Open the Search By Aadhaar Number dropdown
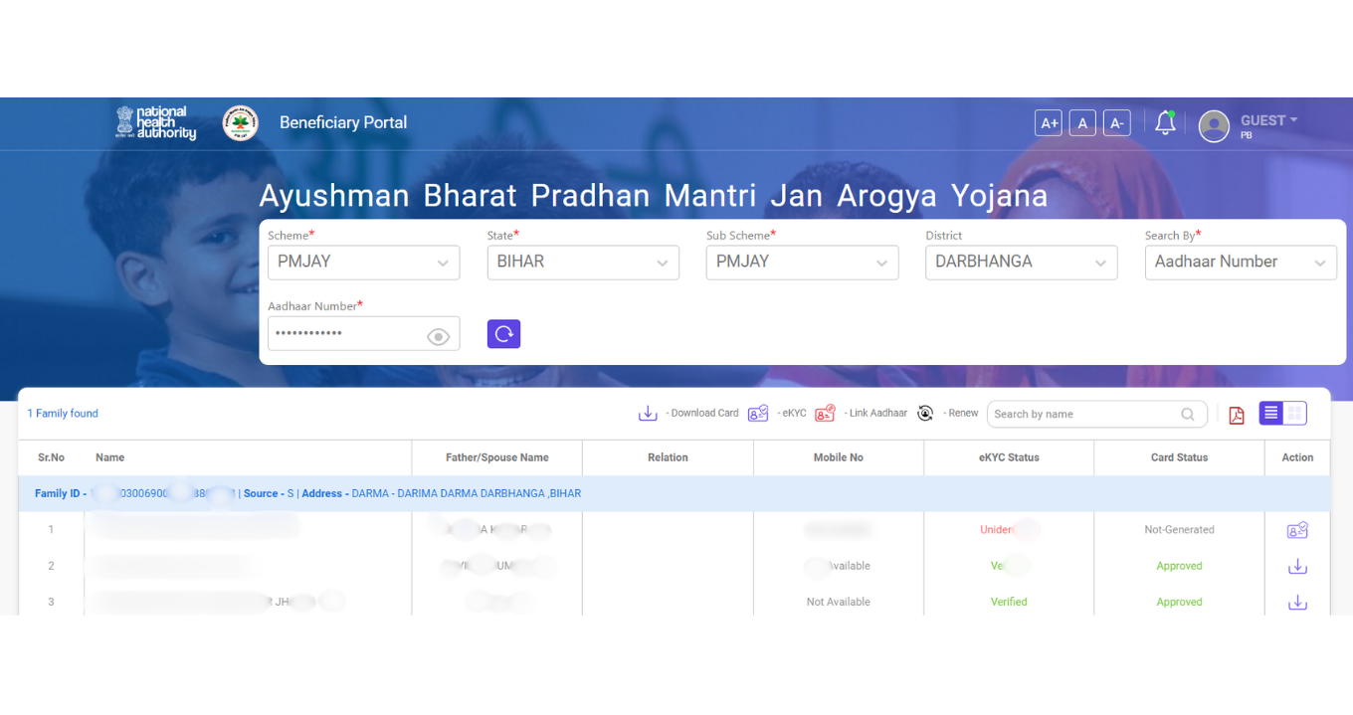The width and height of the screenshot is (1353, 715). click(x=1240, y=263)
